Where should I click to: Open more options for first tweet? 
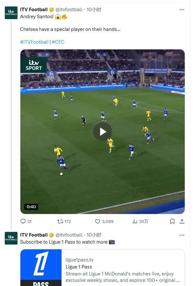point(182,10)
